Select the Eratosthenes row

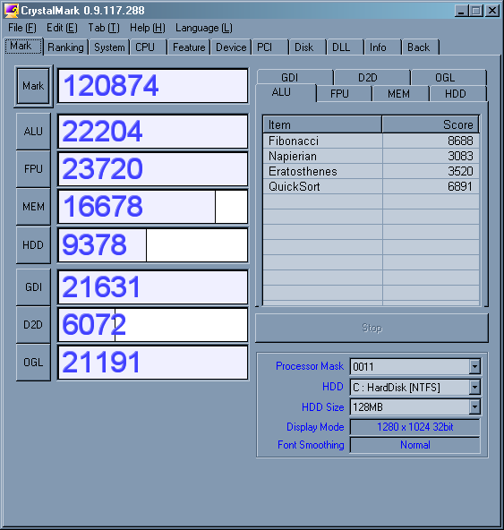(x=372, y=171)
